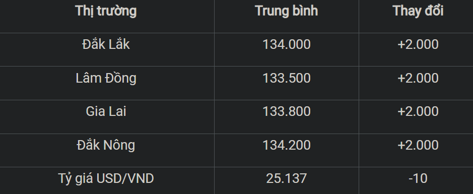Click the +2.000 change for Lâm Đồng

click(x=418, y=78)
